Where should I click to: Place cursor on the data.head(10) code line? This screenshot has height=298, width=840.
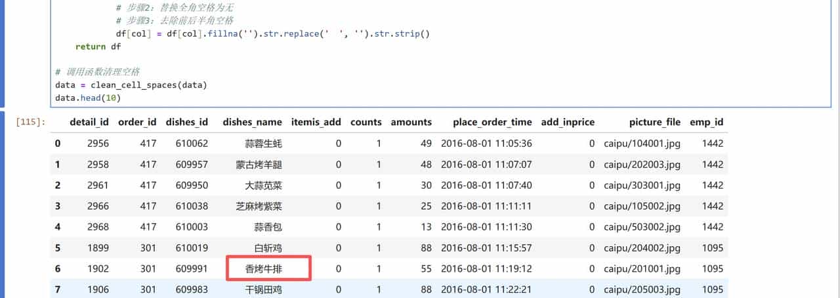[89, 98]
